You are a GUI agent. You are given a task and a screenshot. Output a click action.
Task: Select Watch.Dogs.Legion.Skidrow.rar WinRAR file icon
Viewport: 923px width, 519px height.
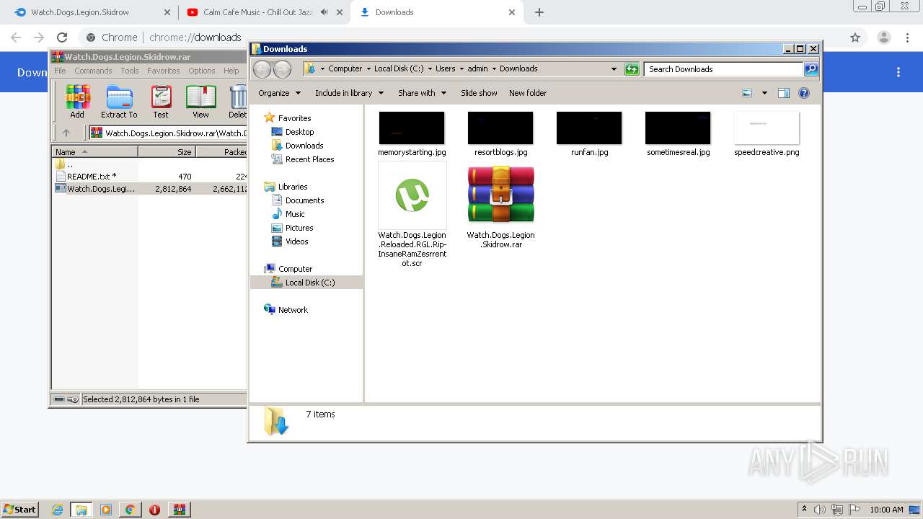pyautogui.click(x=501, y=194)
